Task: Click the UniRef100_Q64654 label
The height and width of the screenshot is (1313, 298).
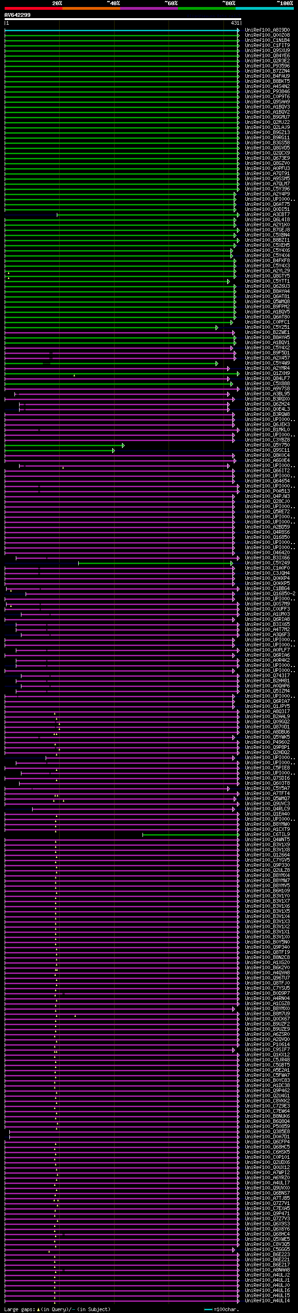Action: (267, 481)
